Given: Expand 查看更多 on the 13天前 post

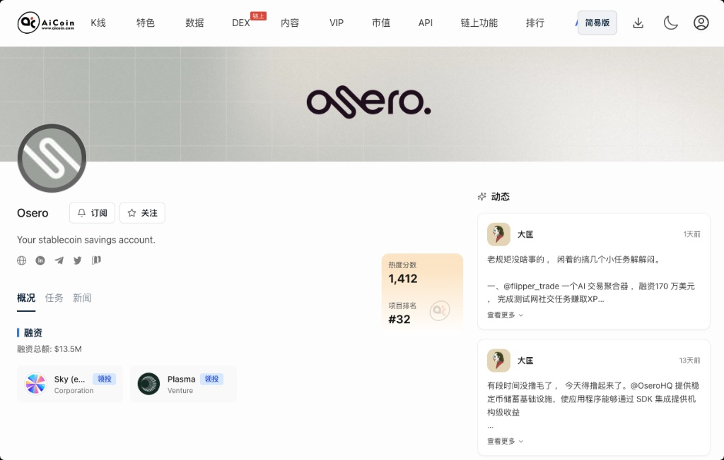Looking at the screenshot, I should point(505,442).
